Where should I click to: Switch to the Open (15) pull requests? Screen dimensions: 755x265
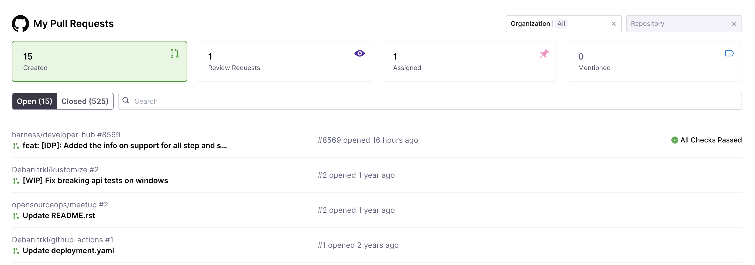(35, 101)
